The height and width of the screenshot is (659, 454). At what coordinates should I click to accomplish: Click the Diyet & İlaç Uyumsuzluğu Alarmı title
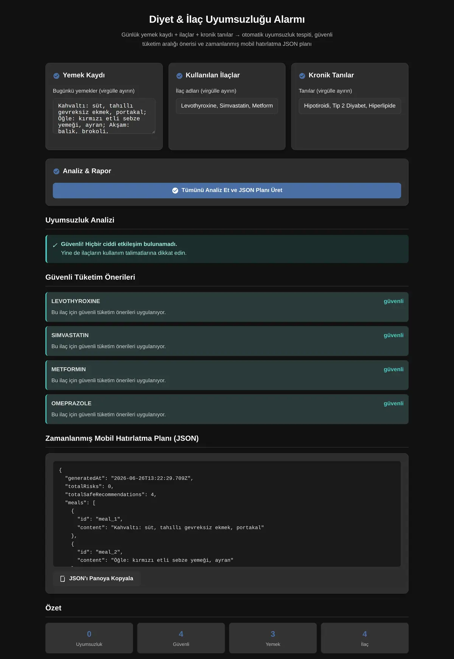pyautogui.click(x=227, y=19)
